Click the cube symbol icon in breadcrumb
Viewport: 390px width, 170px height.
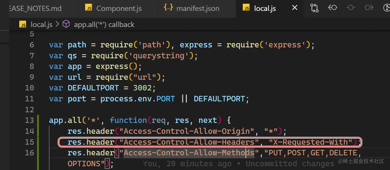66,24
